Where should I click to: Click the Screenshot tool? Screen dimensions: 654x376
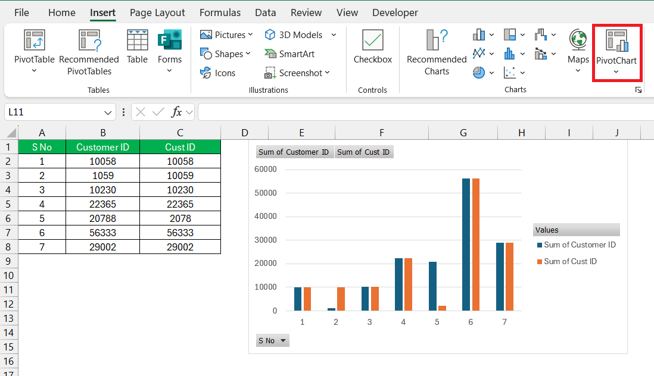pos(297,73)
